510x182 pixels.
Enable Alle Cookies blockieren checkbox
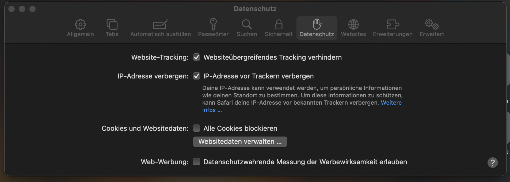click(x=197, y=128)
